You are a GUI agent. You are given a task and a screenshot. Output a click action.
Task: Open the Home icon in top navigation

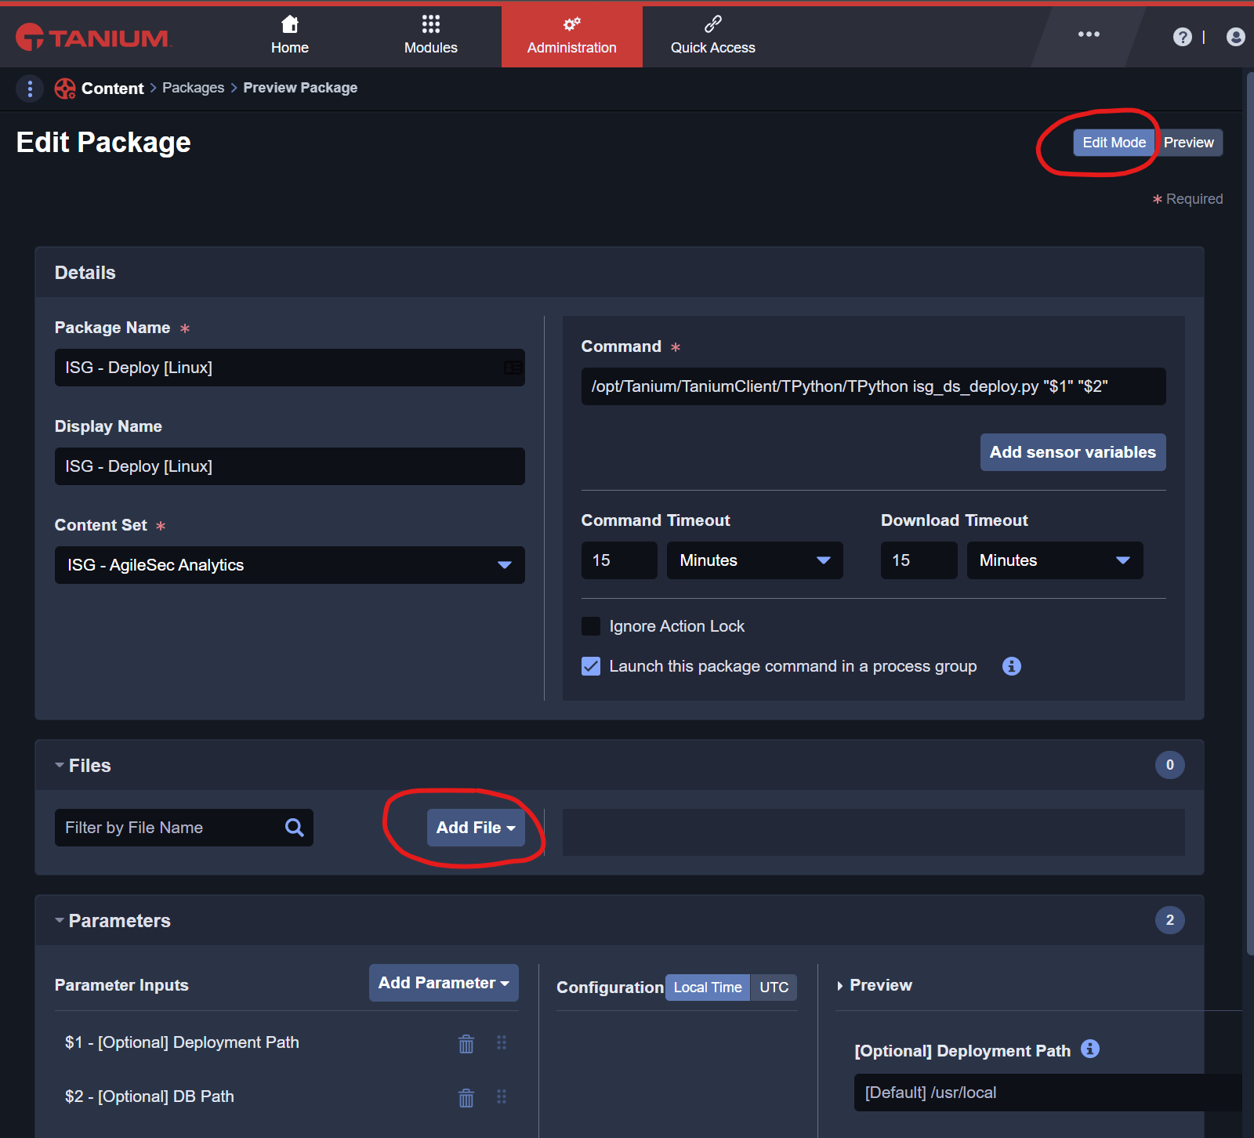point(290,24)
